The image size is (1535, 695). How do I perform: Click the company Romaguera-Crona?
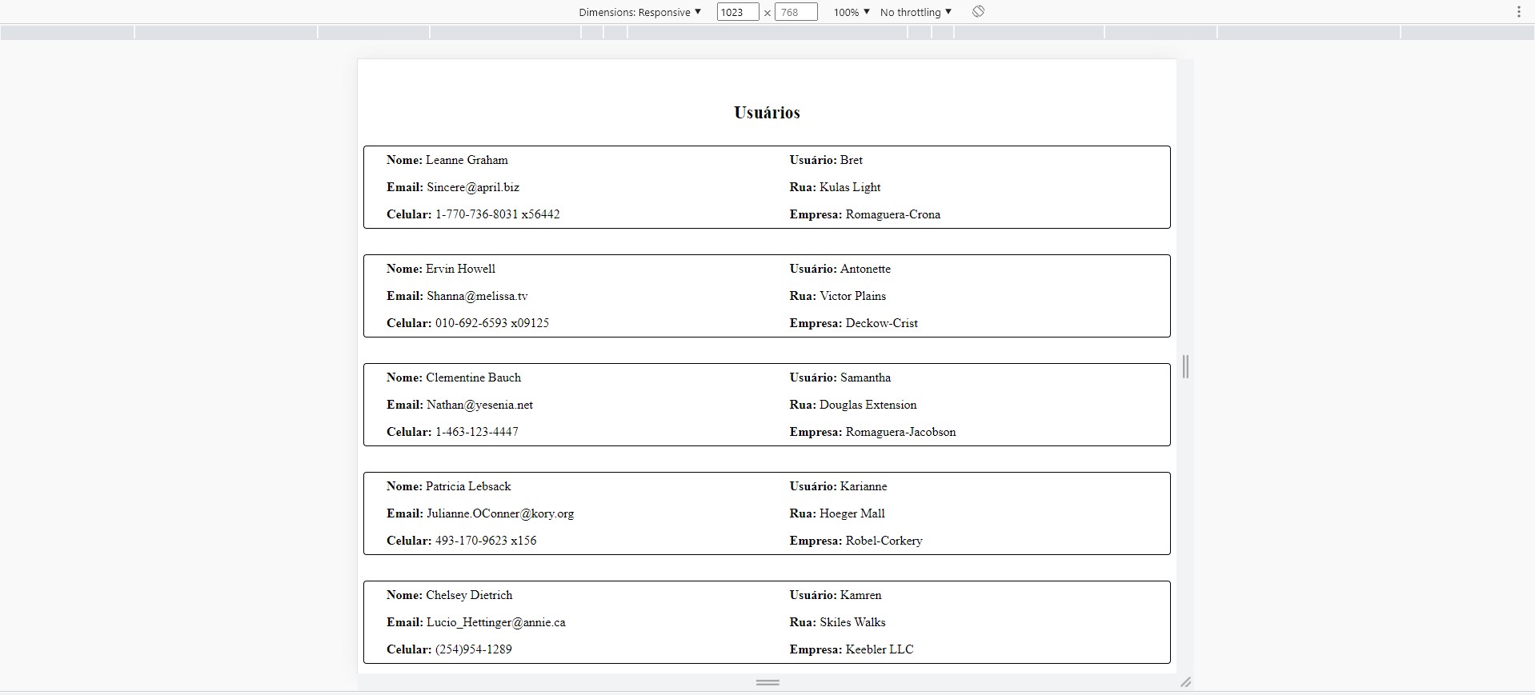point(893,214)
